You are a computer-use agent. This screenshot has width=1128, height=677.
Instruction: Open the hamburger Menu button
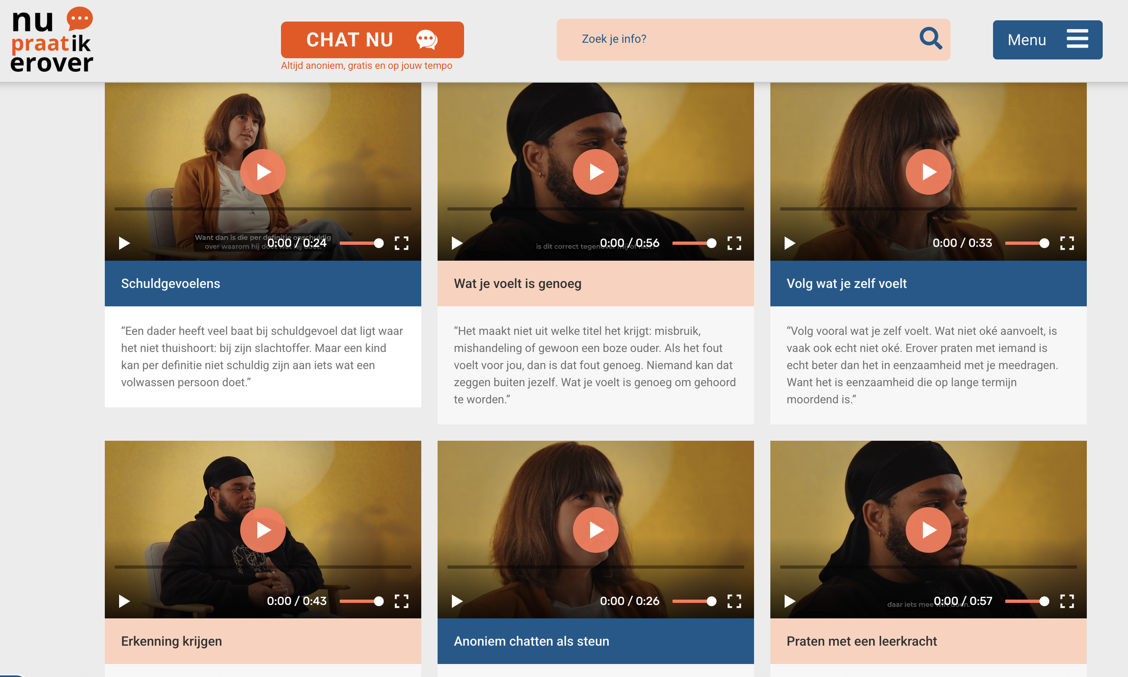pos(1047,40)
